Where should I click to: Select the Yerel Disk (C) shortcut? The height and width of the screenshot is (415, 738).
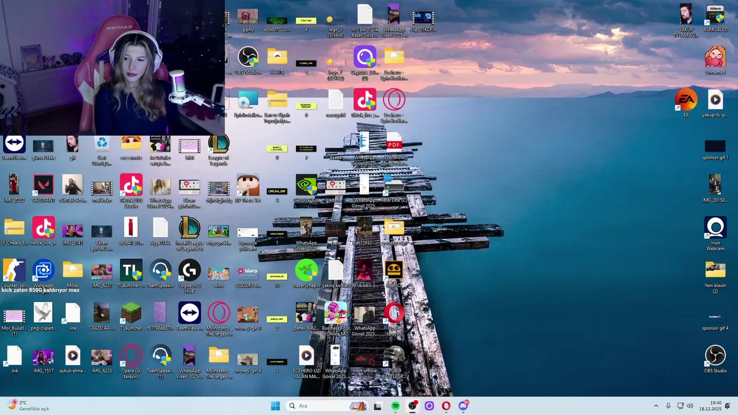[394, 189]
